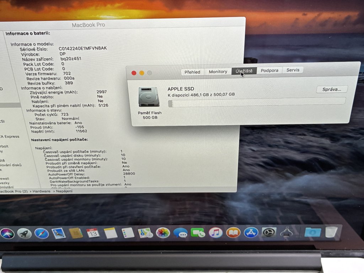The width and height of the screenshot is (364, 273).
Task: Launch Photos app from Dock
Action: (163, 233)
